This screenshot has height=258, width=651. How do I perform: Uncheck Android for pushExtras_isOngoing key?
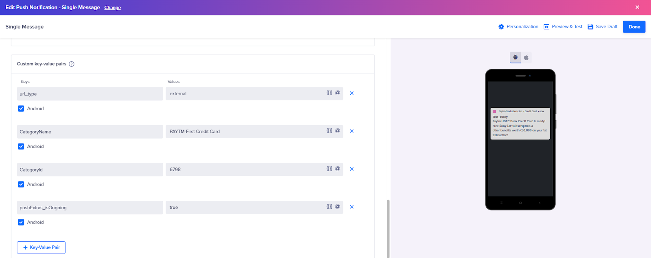pyautogui.click(x=21, y=222)
